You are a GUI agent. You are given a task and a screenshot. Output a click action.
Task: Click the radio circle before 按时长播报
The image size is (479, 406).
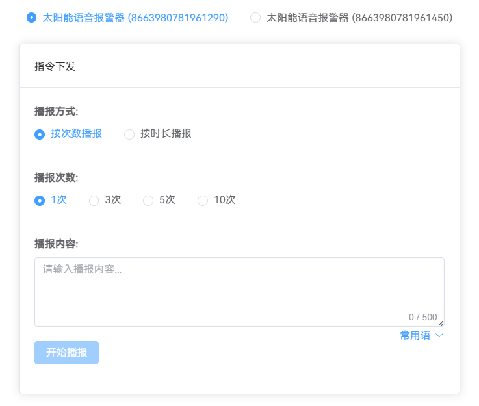129,134
